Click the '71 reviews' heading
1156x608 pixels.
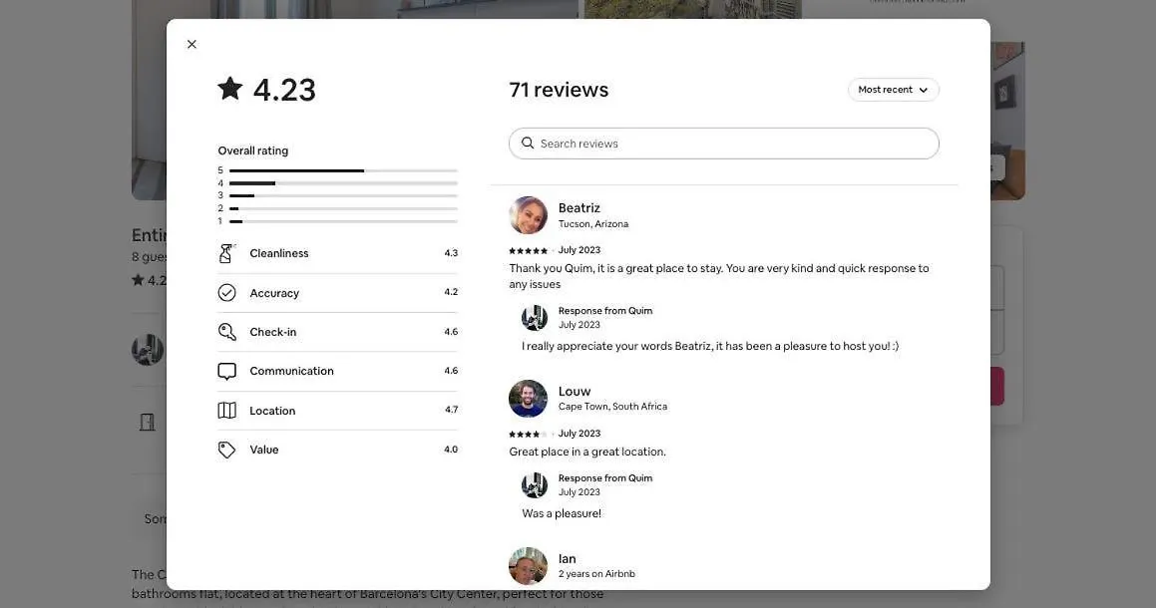pos(559,89)
